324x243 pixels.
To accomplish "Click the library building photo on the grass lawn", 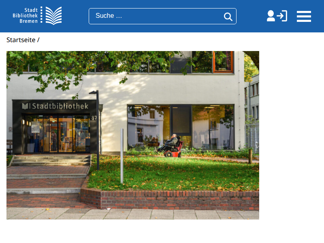I will pos(133,135).
